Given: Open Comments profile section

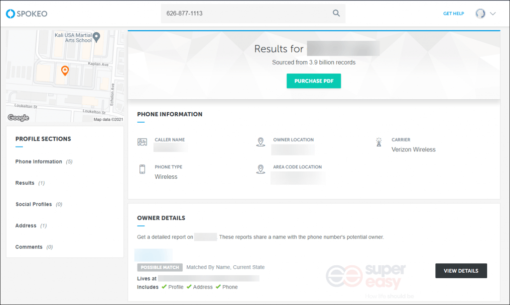Looking at the screenshot, I should 34,247.
